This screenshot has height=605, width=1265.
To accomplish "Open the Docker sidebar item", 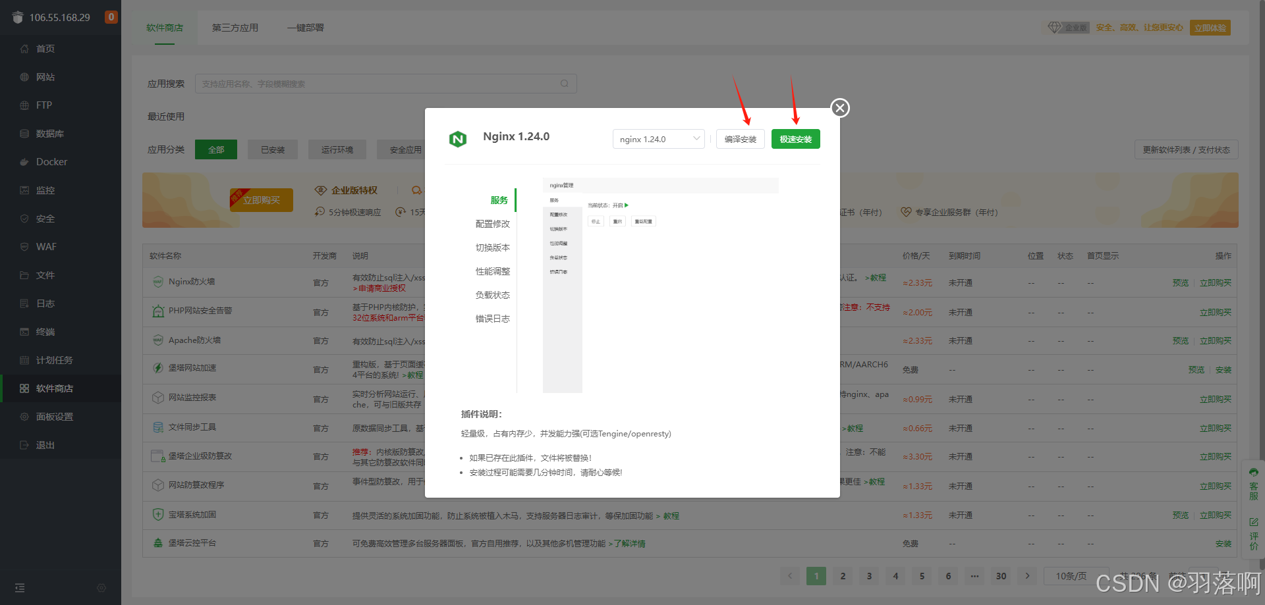I will click(x=61, y=162).
